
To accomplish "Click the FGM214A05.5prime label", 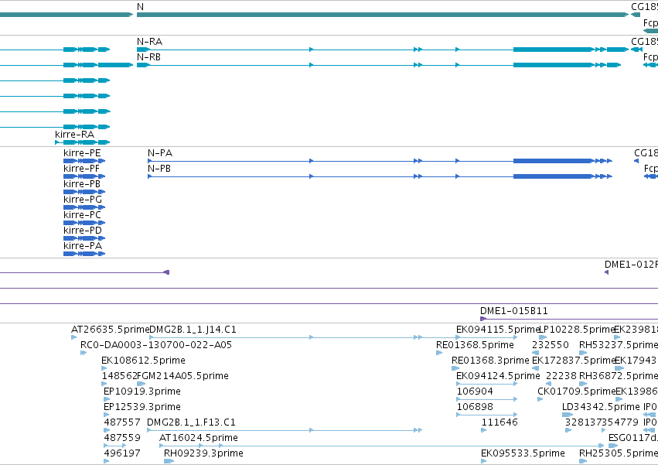I will pos(183,376).
